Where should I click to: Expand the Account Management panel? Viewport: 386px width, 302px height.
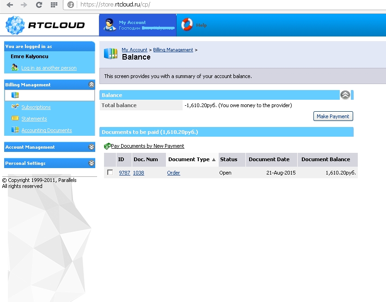92,147
